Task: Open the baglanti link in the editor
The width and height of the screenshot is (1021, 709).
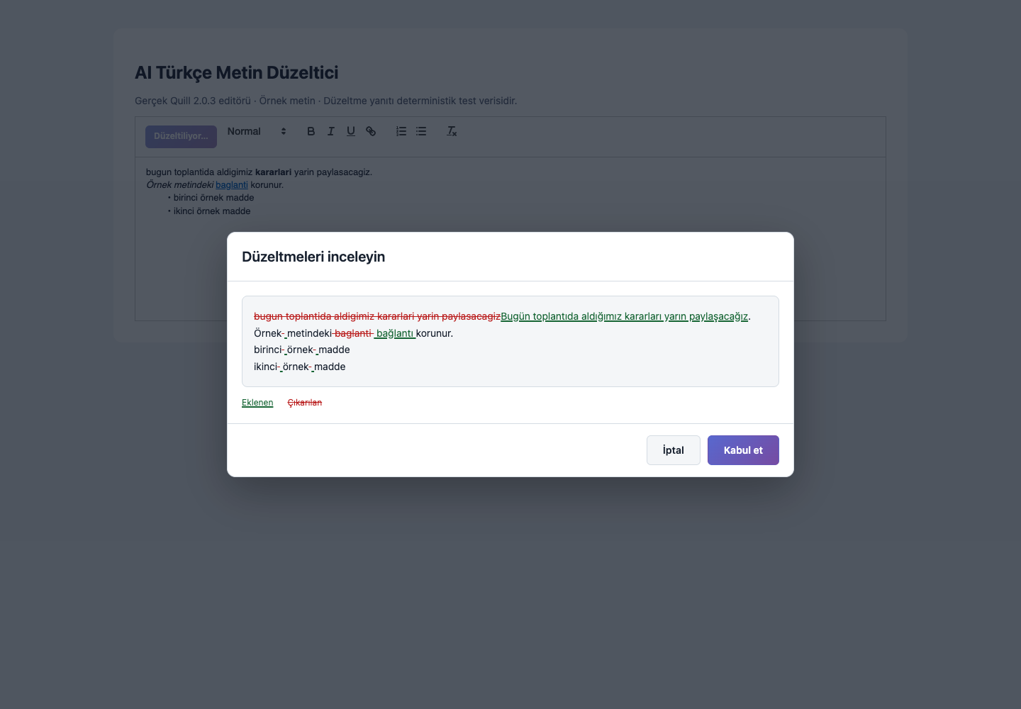Action: 232,185
